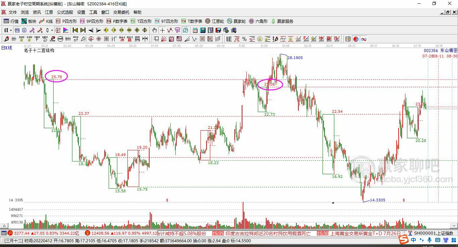Open the 行情 quotes view
This screenshot has height=247, width=458.
coord(11,21)
